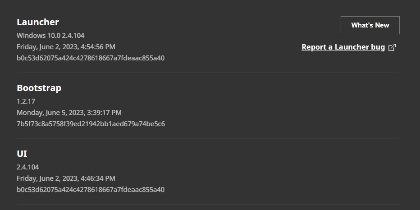Open the external link icon beside Report a Launcher bug

392,47
